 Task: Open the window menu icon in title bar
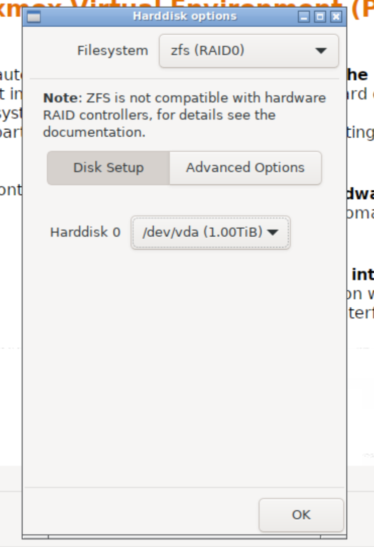point(34,16)
